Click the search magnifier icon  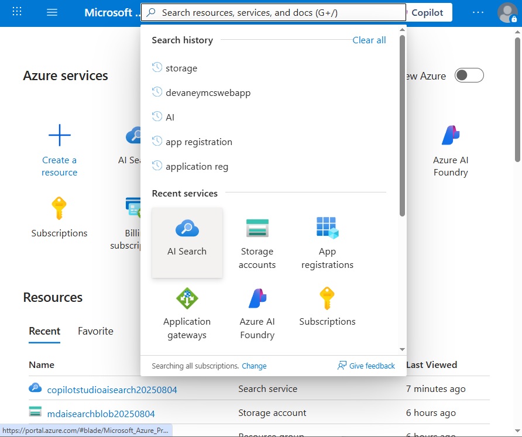tap(151, 12)
